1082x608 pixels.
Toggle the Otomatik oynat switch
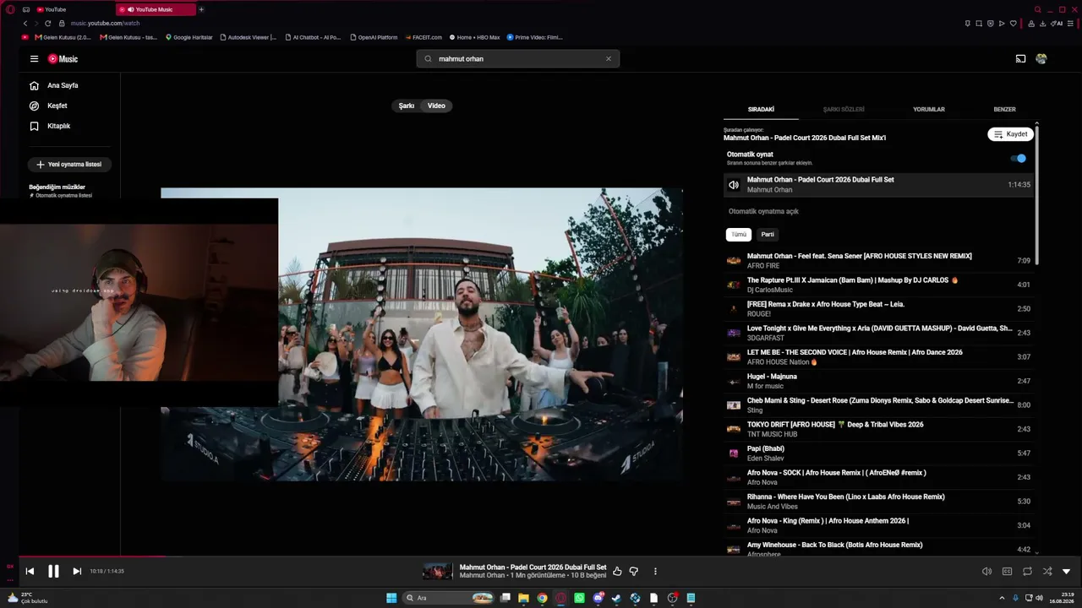(x=1018, y=158)
